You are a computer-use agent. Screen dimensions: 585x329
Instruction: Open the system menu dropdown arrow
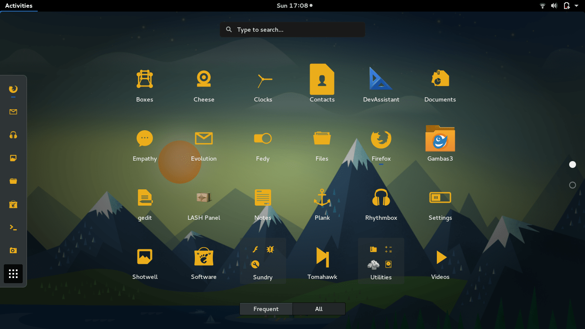tap(576, 6)
